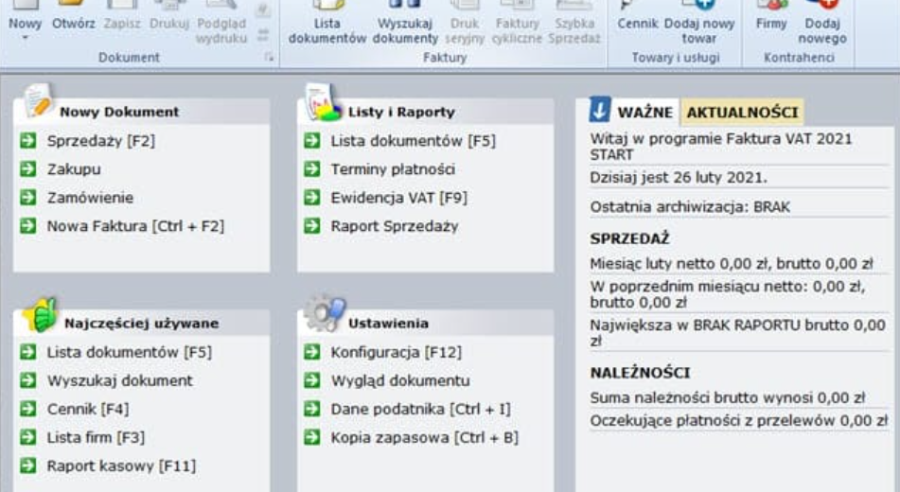This screenshot has width=900, height=492.
Task: Click the 'Ostatnia archiwizacja: BRAK' line
Action: point(690,206)
